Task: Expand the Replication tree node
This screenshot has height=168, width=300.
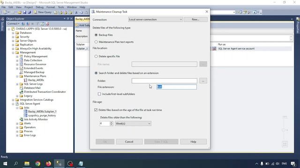Action: tap(13, 45)
